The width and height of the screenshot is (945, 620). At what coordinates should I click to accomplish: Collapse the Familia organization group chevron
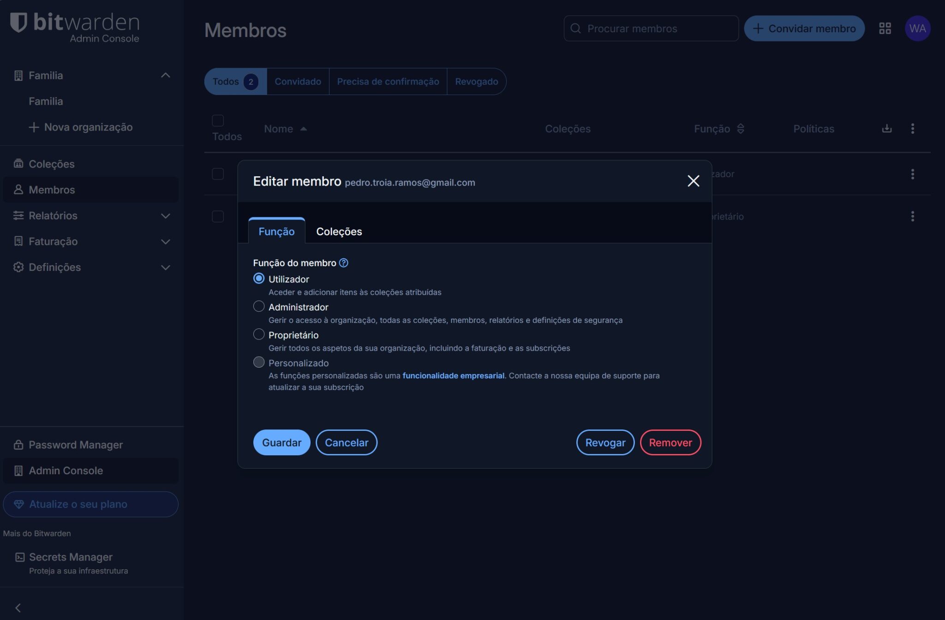point(165,75)
